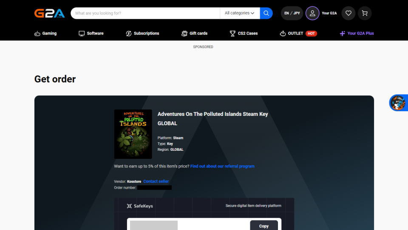Click the OUTLET piggy bank icon
Screen dimensions: 408x230
pos(283,33)
